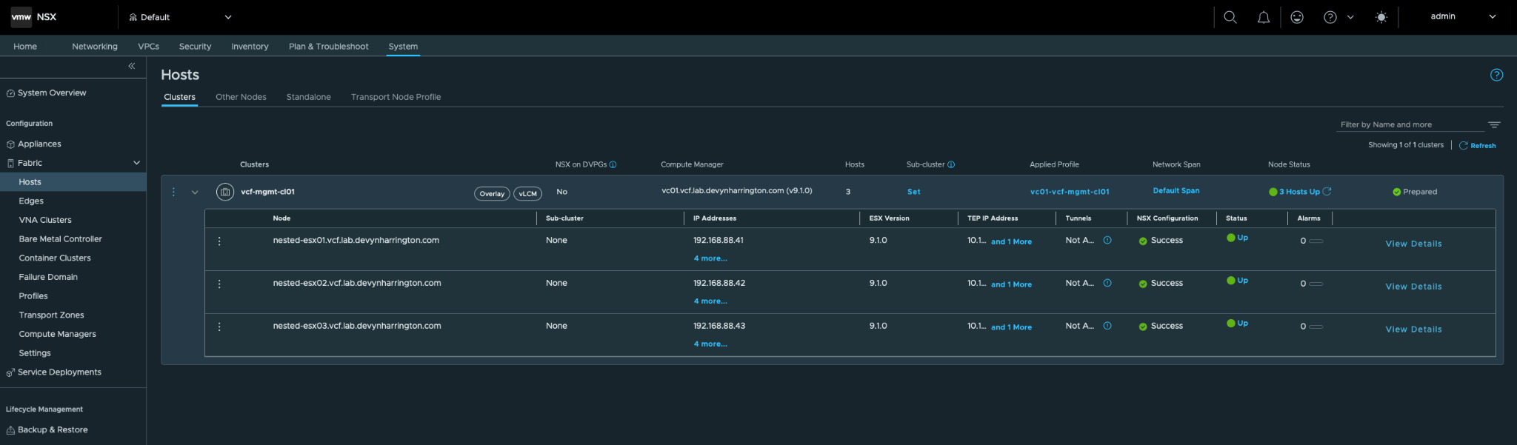Screen dimensions: 1517x445
Task: Open the Inventory tab
Action: tap(250, 47)
